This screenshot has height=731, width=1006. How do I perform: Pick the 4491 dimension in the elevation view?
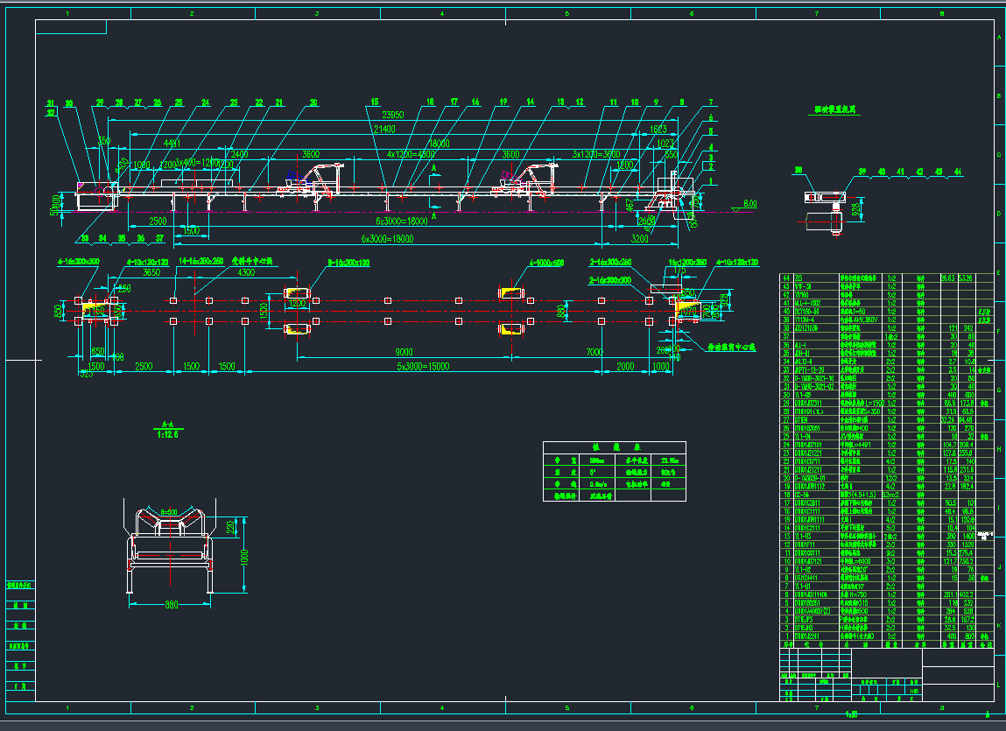pos(172,144)
